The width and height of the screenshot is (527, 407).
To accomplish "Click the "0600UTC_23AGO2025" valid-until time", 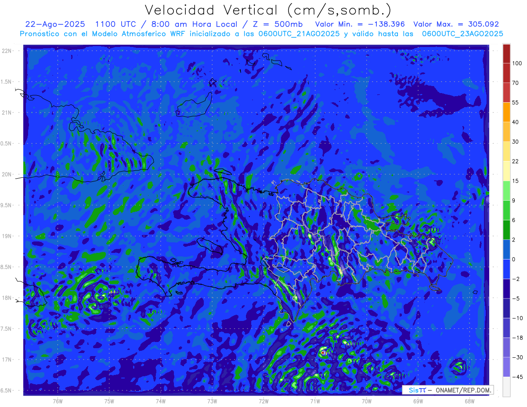I will pyautogui.click(x=462, y=34).
